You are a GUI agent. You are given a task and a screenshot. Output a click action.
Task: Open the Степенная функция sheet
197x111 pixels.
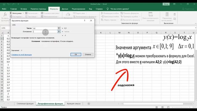(x=25, y=104)
